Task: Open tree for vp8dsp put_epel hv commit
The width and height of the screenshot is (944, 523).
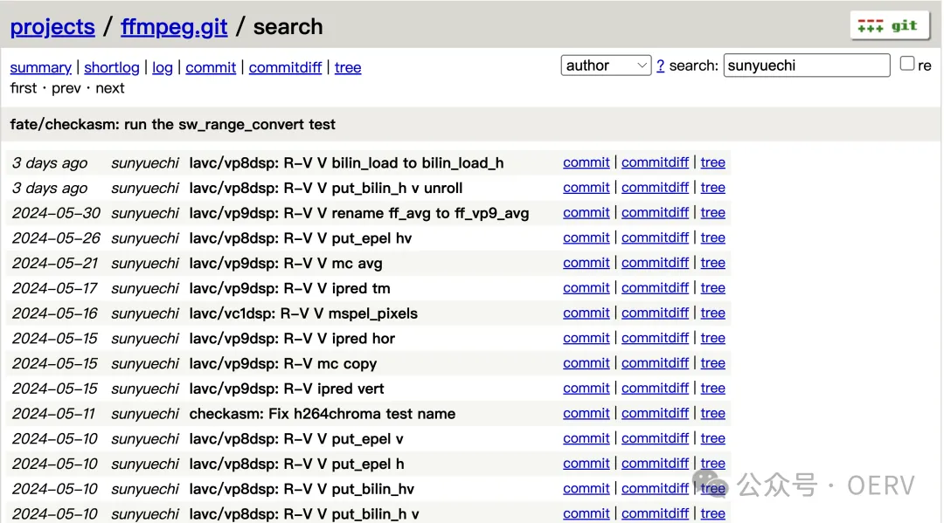Action: point(712,237)
